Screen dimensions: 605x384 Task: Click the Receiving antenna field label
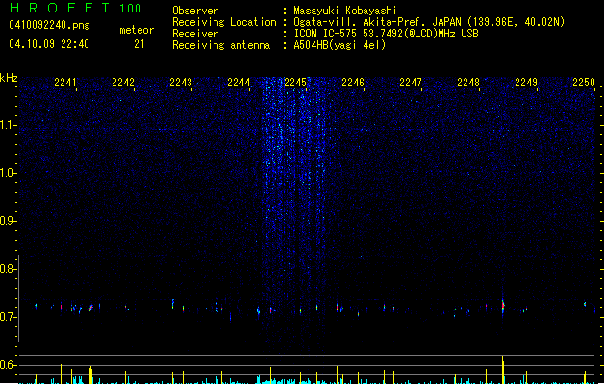[221, 45]
